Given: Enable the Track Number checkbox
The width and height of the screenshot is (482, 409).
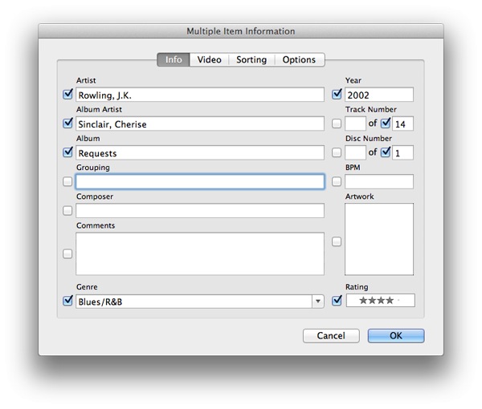Looking at the screenshot, I should point(337,124).
